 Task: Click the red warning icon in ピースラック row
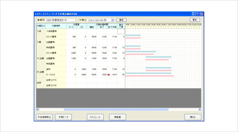point(109,75)
